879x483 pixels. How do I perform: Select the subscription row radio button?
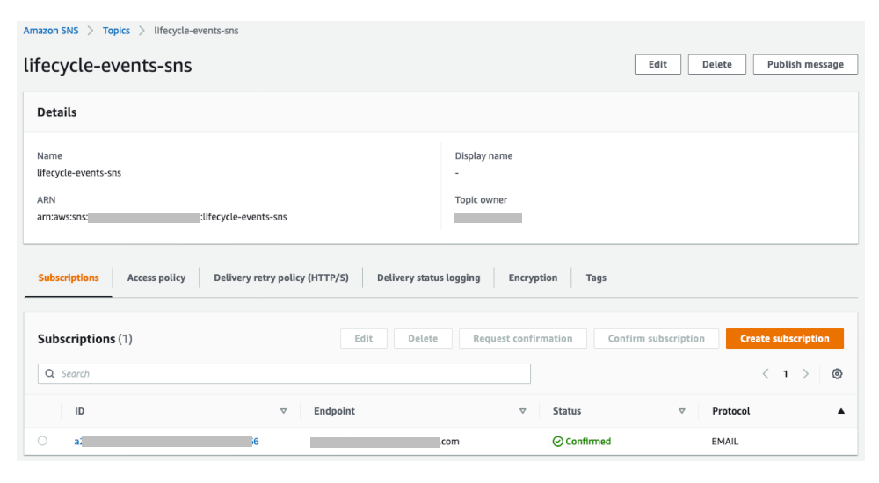click(x=42, y=441)
